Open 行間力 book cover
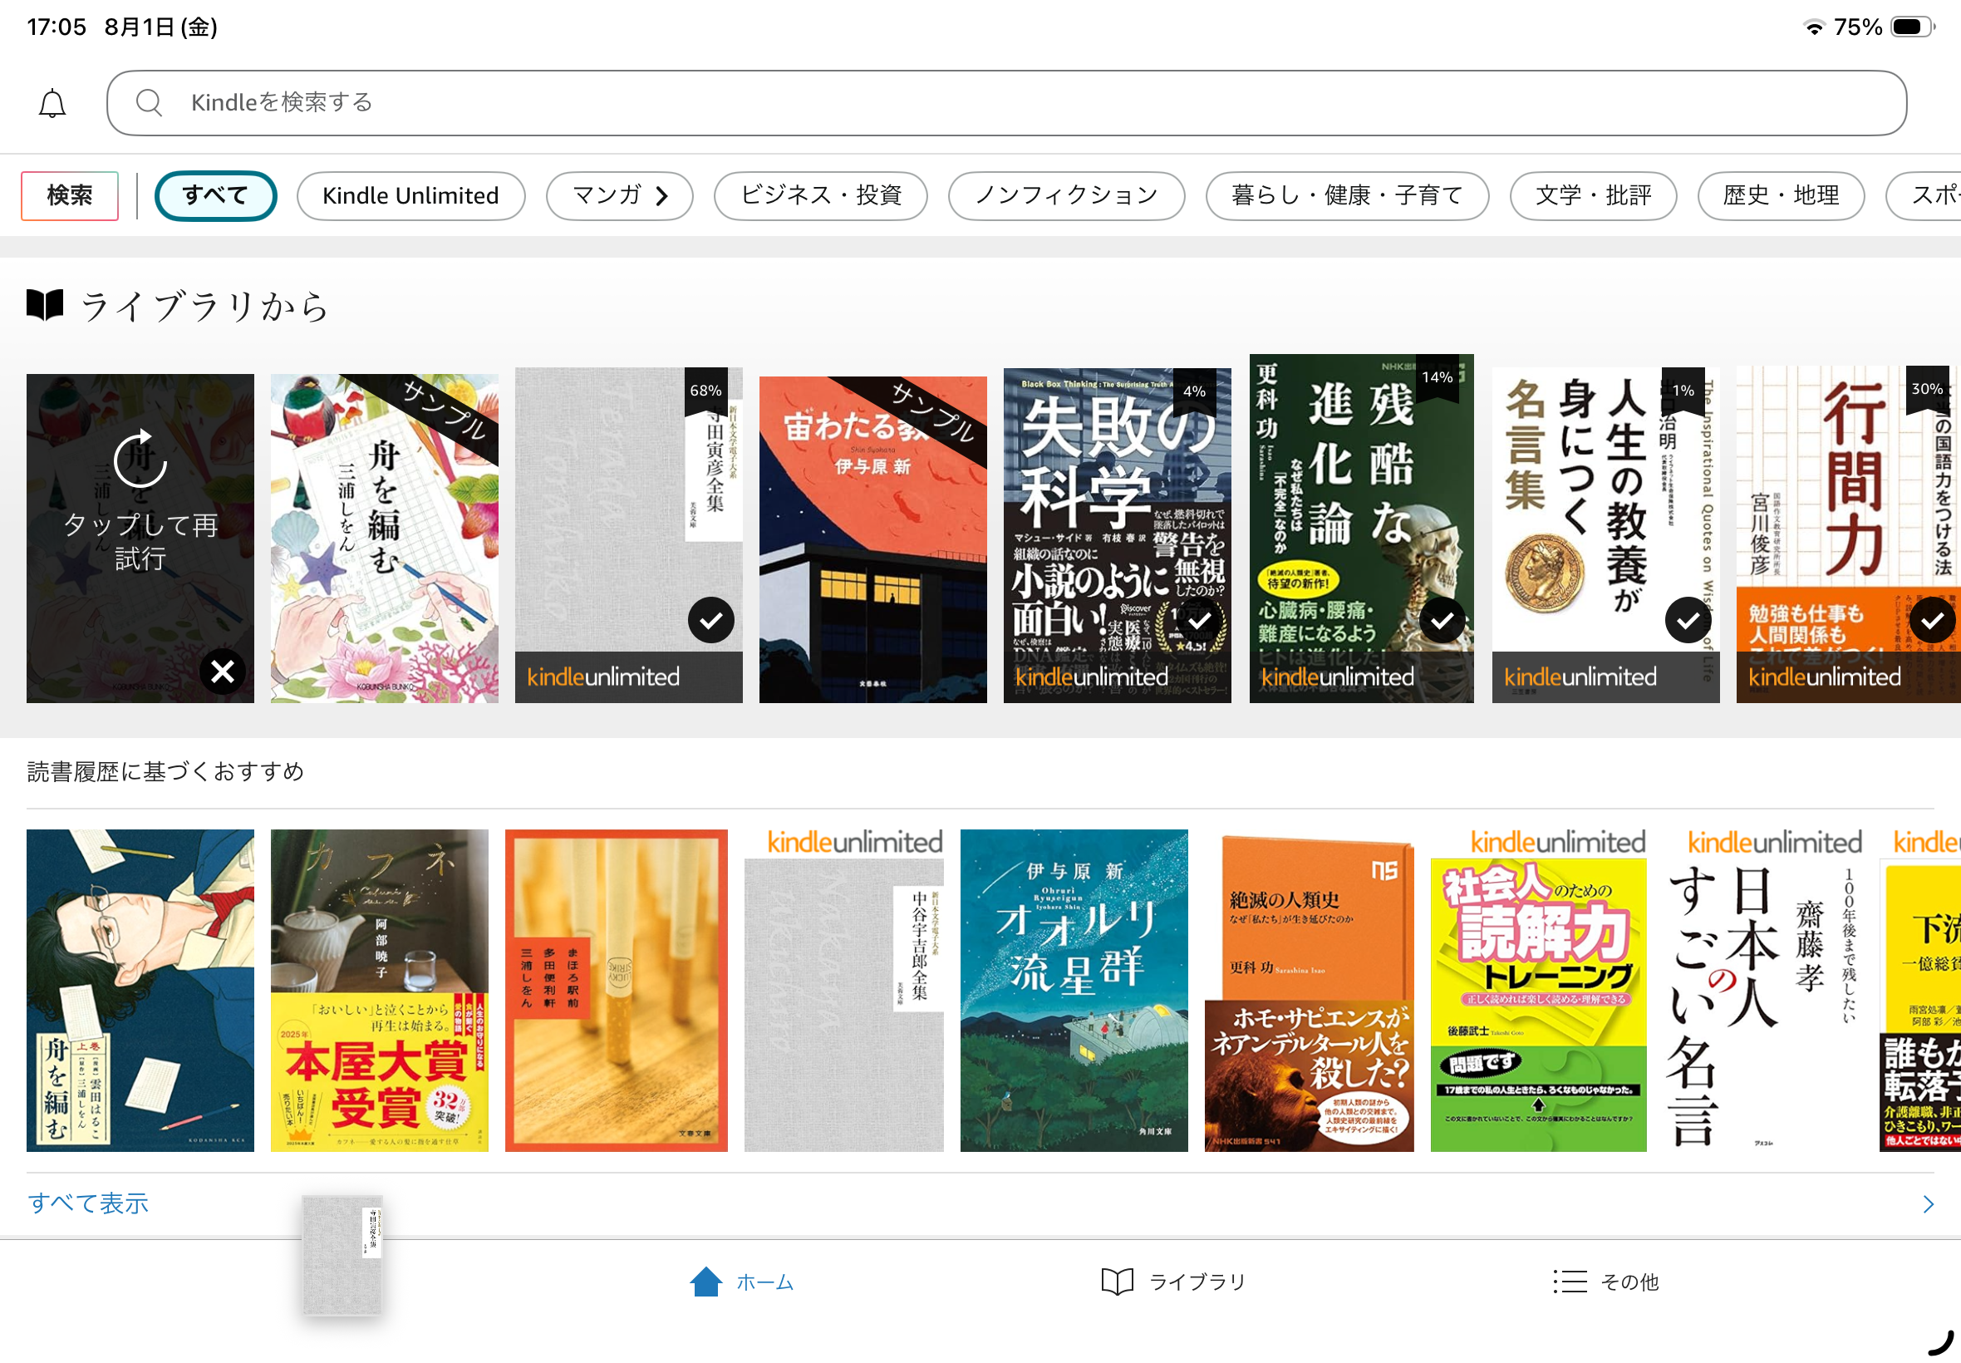Image resolution: width=1961 pixels, height=1363 pixels. tap(1848, 534)
